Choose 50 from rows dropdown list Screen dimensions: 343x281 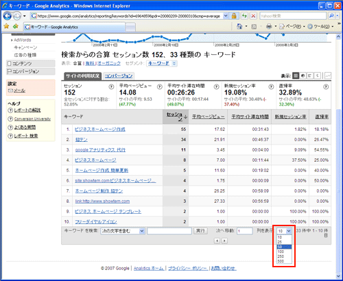coord(284,247)
